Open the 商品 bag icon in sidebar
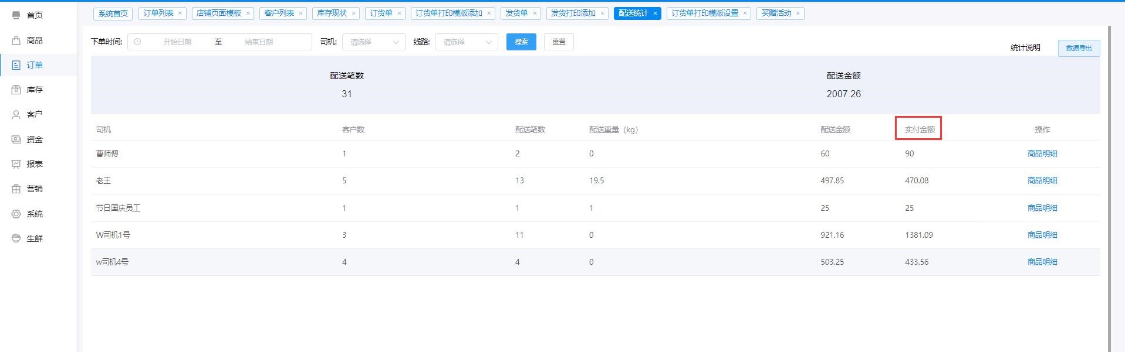Image resolution: width=1125 pixels, height=352 pixels. tap(16, 40)
